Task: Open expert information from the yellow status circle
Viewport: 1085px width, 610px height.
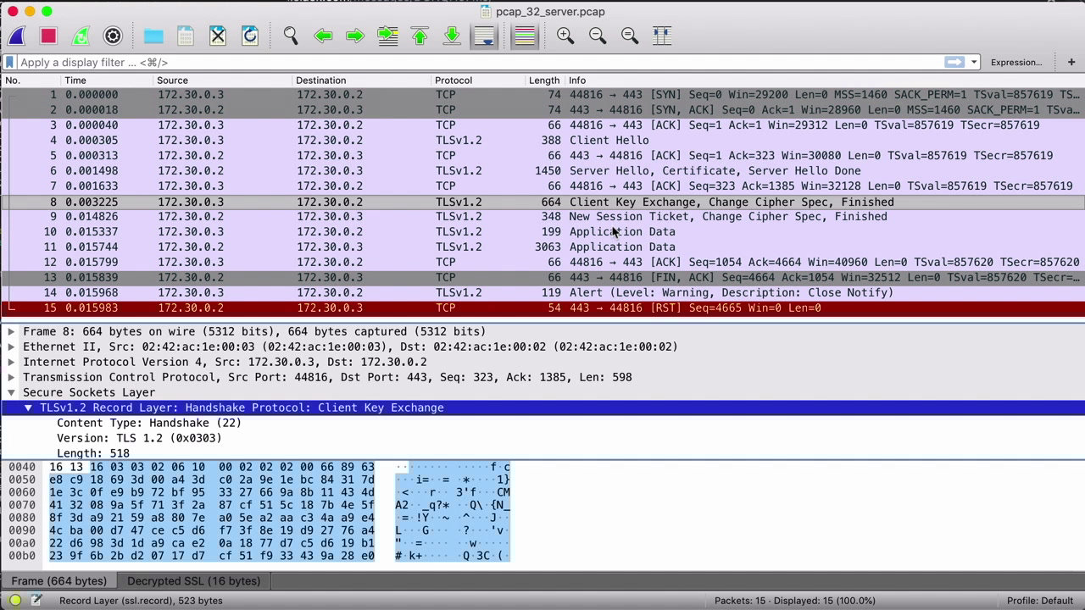Action: click(x=15, y=601)
